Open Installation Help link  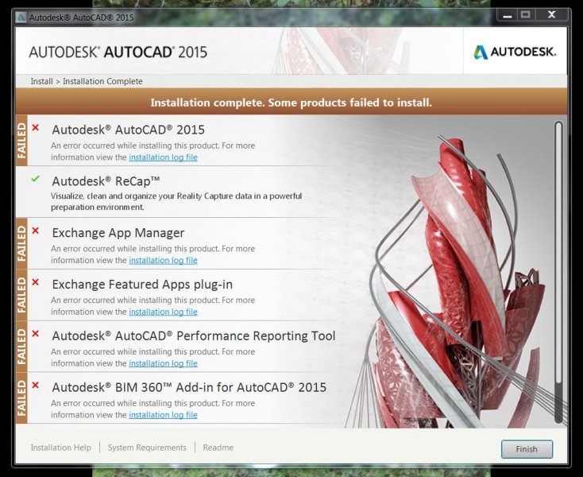(60, 448)
